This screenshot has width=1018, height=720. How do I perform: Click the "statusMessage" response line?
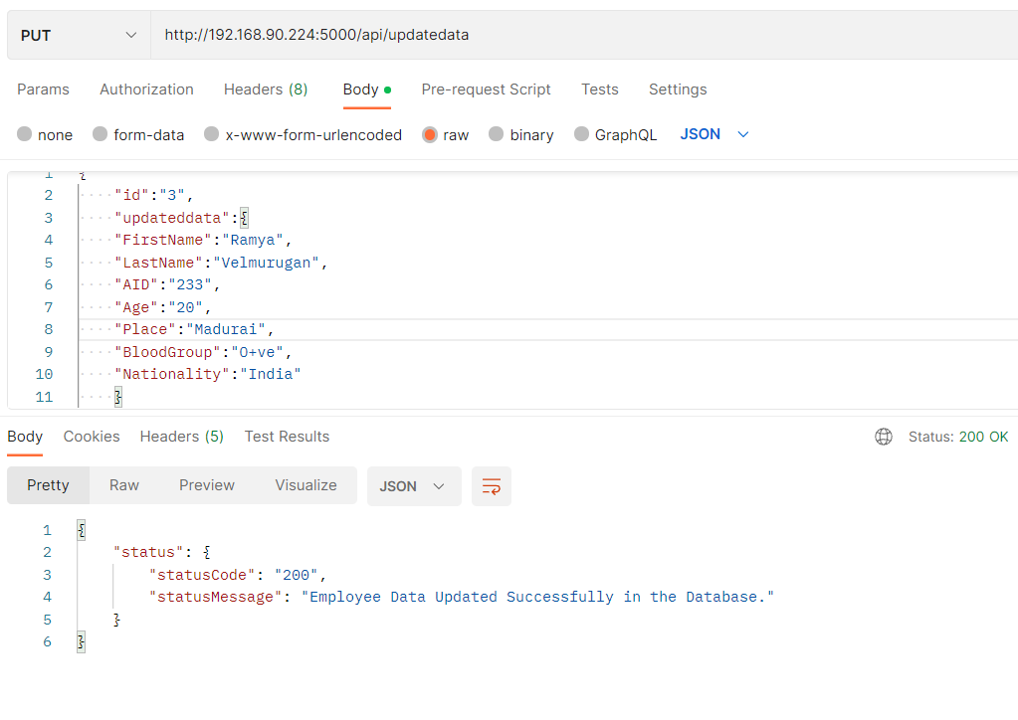tap(462, 597)
